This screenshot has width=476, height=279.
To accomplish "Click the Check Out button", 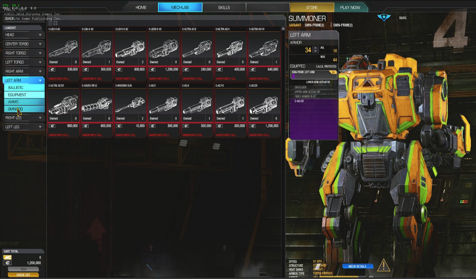I will (23, 275).
